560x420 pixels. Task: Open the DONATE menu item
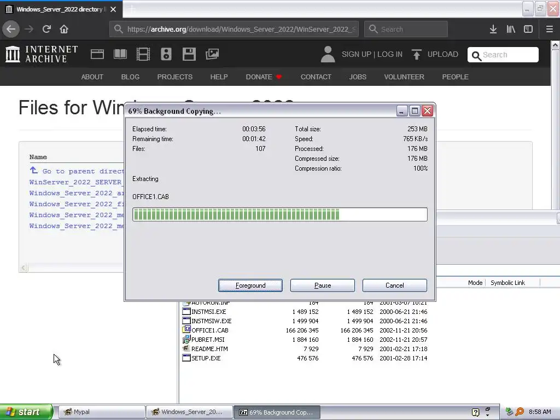[264, 77]
